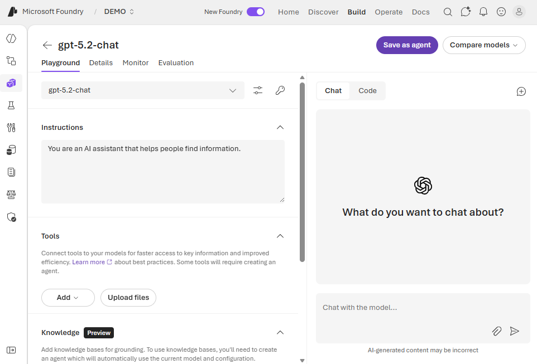Go to Operate in top navigation
The width and height of the screenshot is (537, 364).
tap(389, 12)
